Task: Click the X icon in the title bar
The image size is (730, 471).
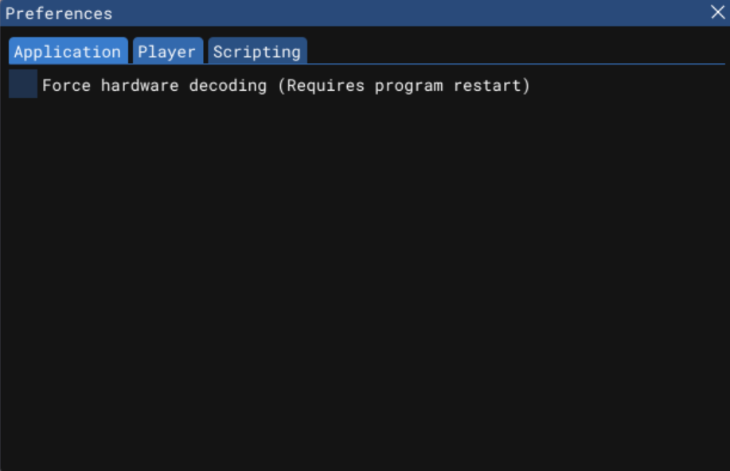Action: click(718, 12)
